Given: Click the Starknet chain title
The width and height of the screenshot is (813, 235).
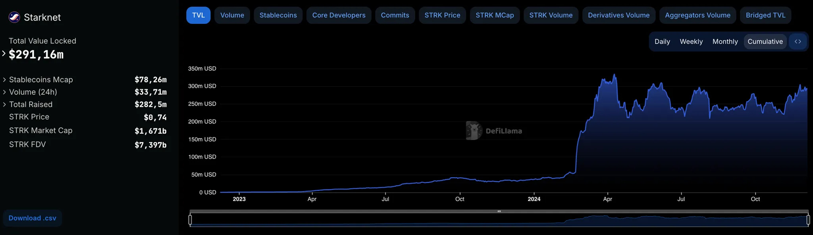Looking at the screenshot, I should coord(42,17).
